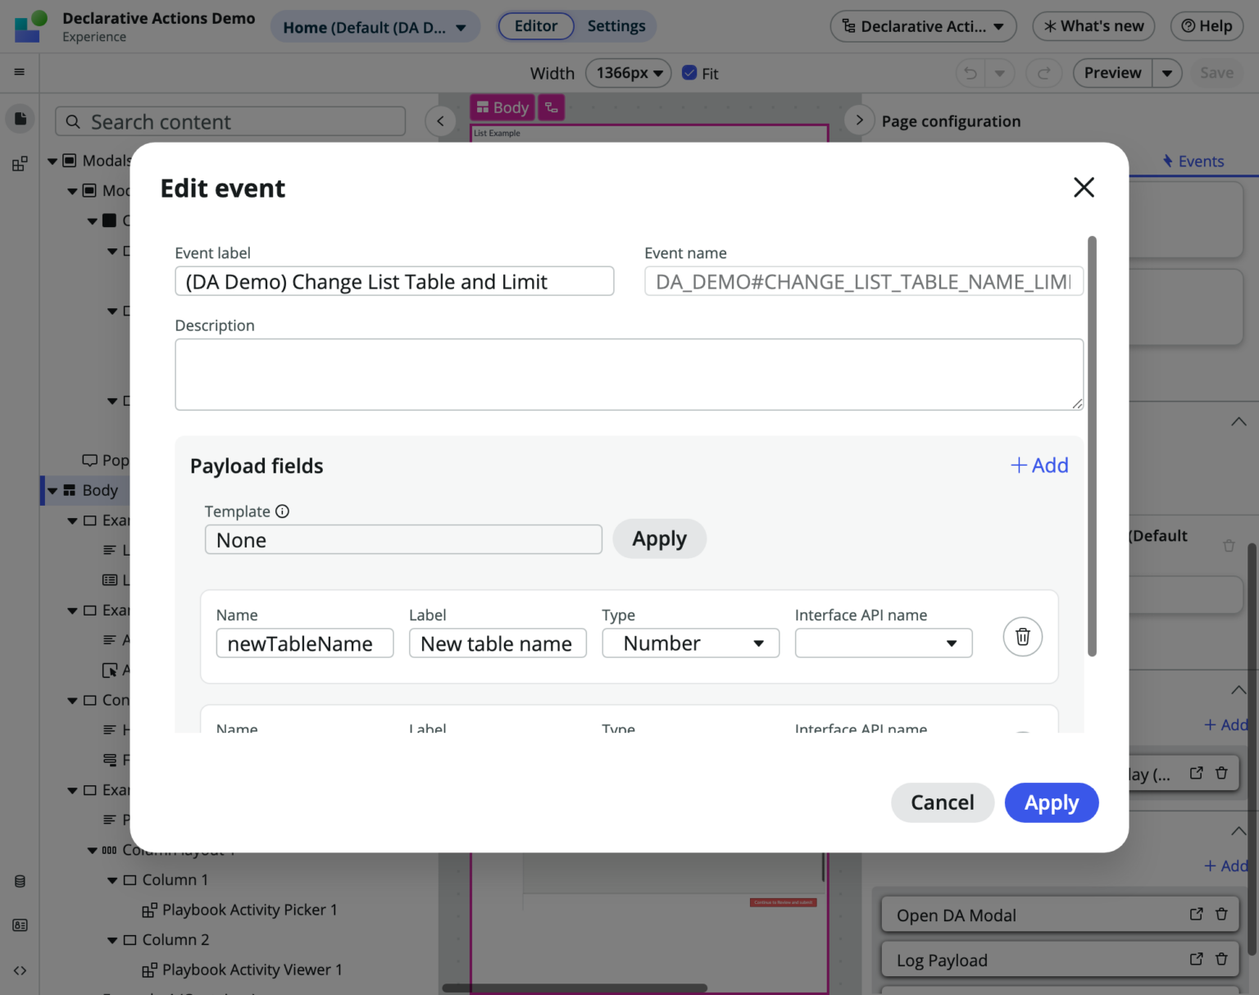Click the info icon next to Template

282,511
